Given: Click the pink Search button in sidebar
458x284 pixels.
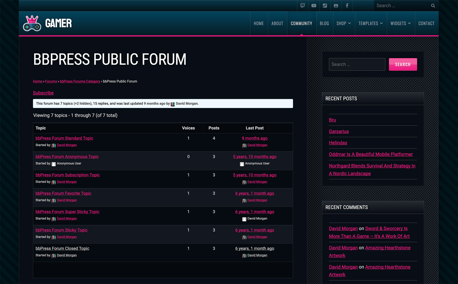Looking at the screenshot, I should [403, 64].
